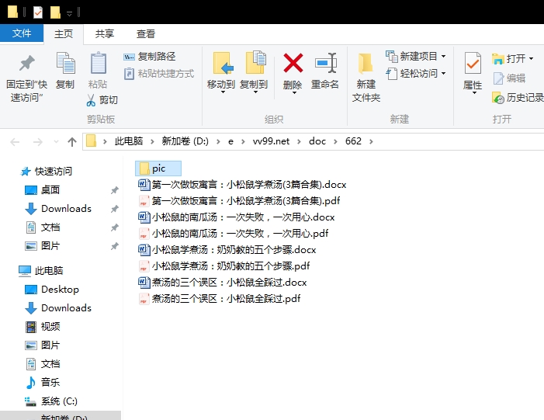Select 小松鼠的南瓜汤 pdf file
Image resolution: width=544 pixels, height=420 pixels.
coord(234,233)
